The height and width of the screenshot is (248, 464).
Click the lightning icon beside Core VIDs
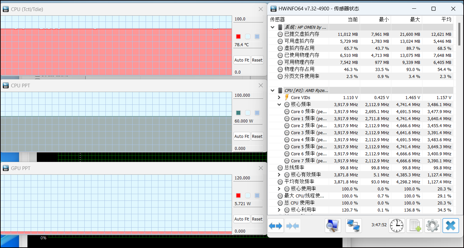(287, 97)
